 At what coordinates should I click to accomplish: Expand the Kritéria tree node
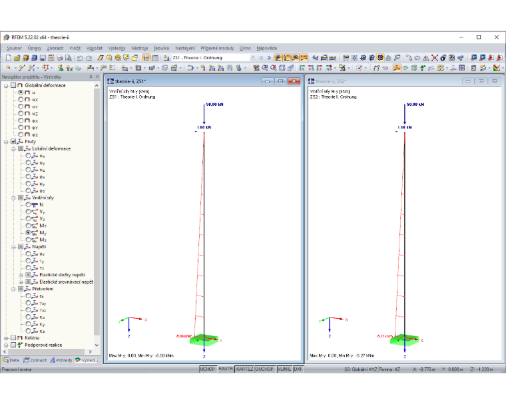click(6, 338)
